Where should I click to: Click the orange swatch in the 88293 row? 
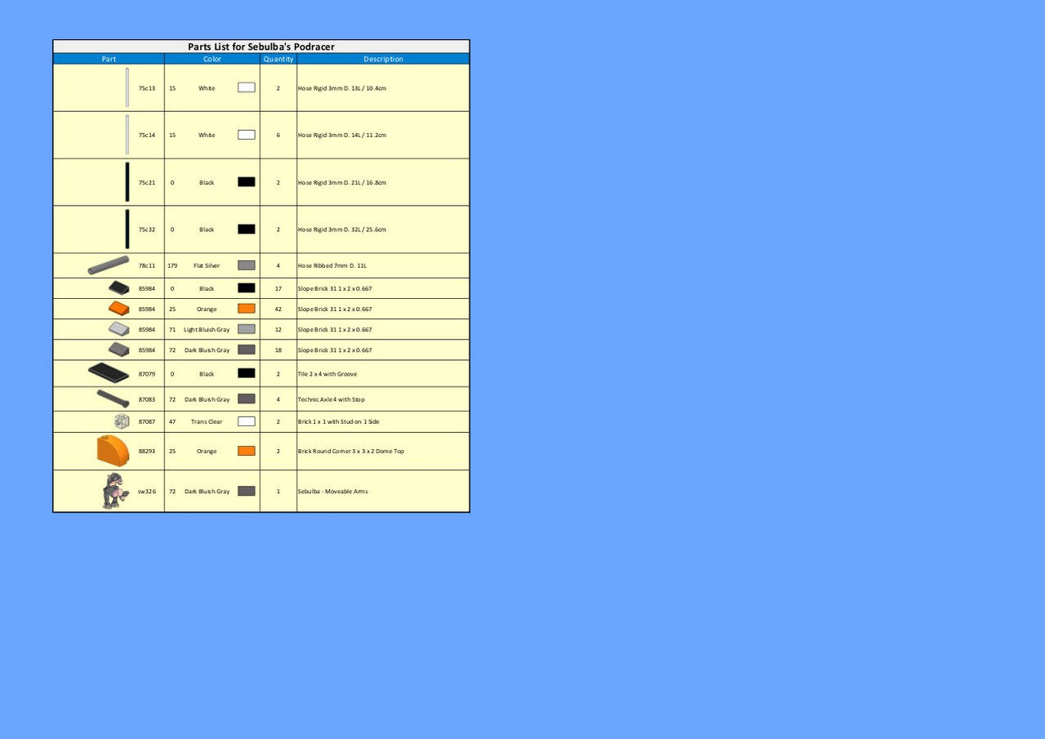(x=247, y=451)
